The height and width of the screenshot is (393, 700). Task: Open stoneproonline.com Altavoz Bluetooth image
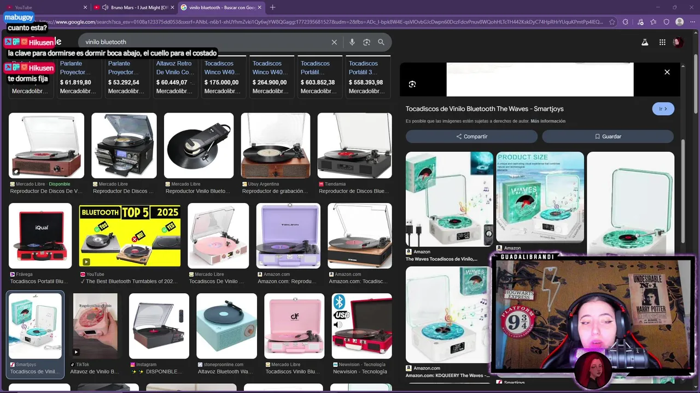pos(226,326)
